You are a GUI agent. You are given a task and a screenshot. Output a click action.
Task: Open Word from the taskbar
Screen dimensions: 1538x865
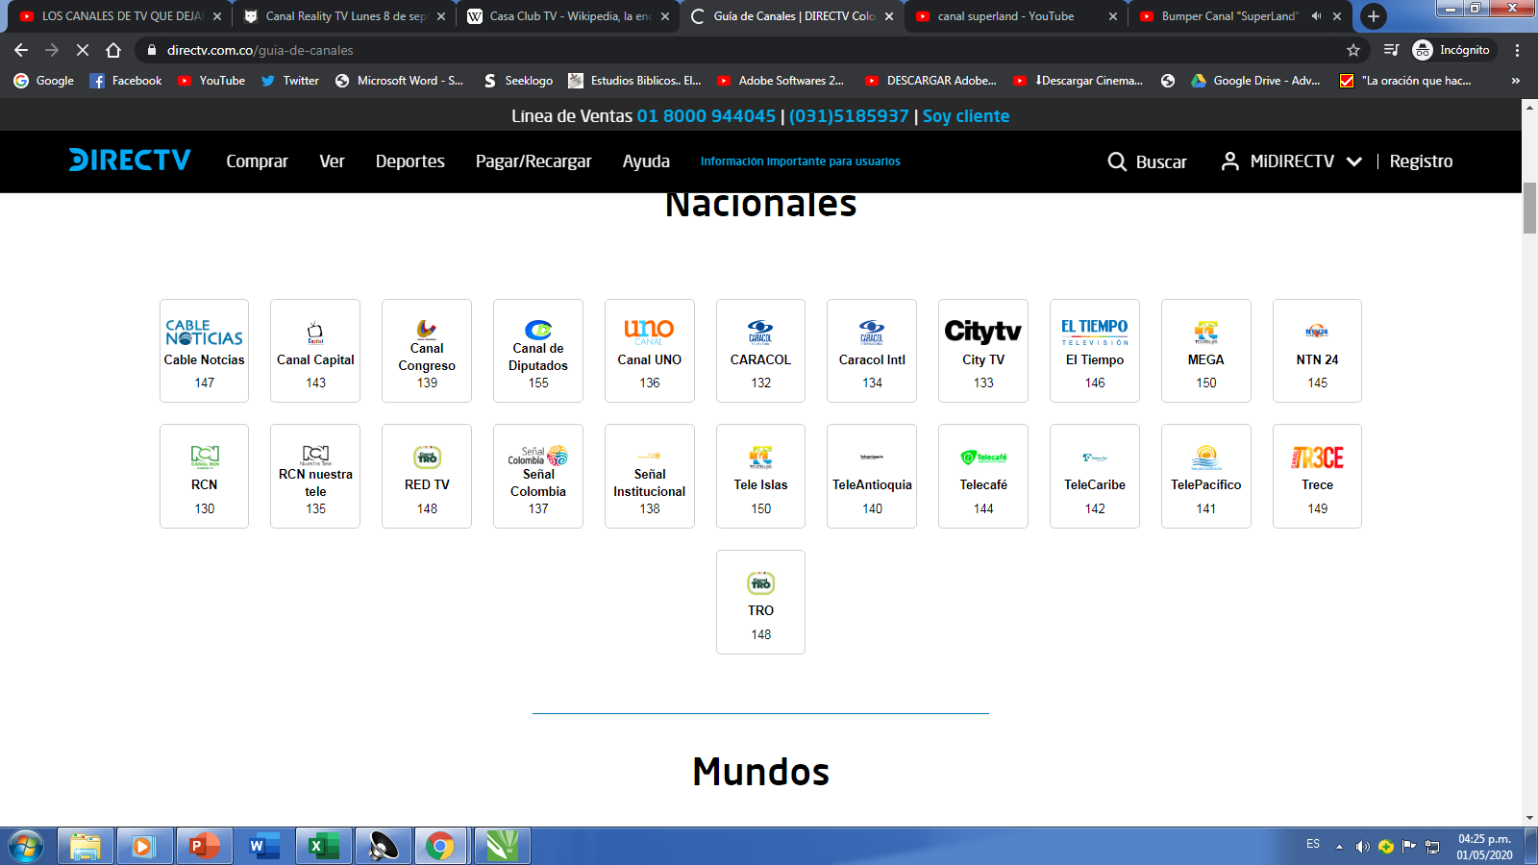coord(263,847)
